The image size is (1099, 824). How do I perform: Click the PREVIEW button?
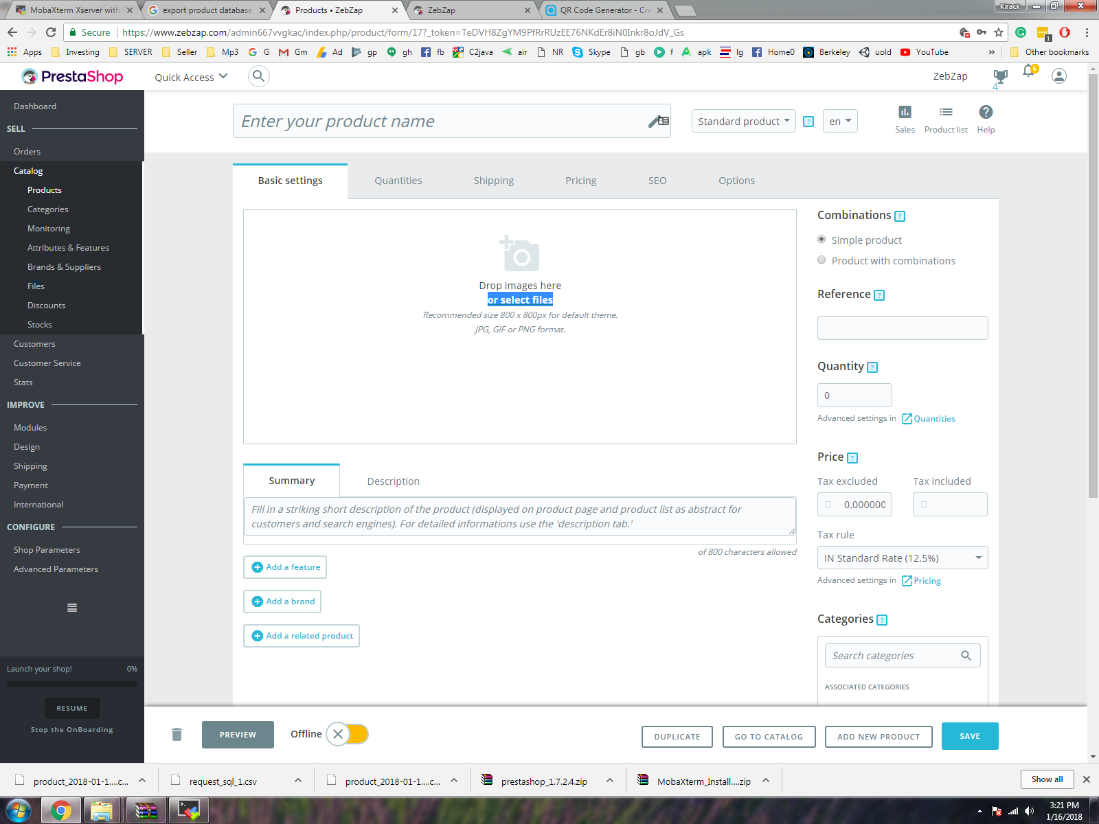pos(238,735)
